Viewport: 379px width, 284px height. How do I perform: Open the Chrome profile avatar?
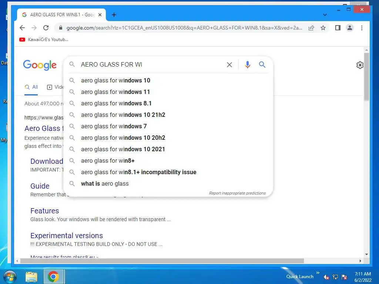[349, 28]
